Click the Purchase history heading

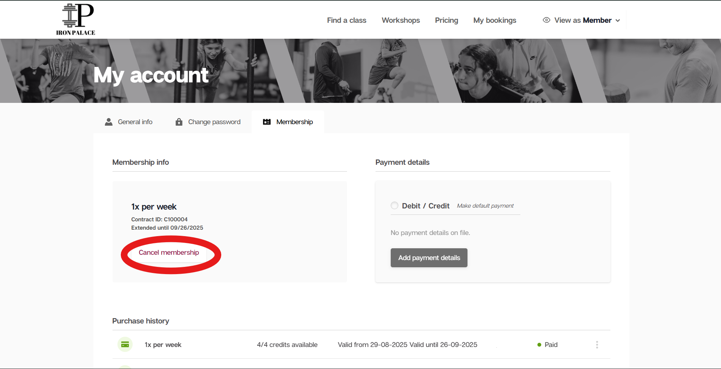coord(141,321)
